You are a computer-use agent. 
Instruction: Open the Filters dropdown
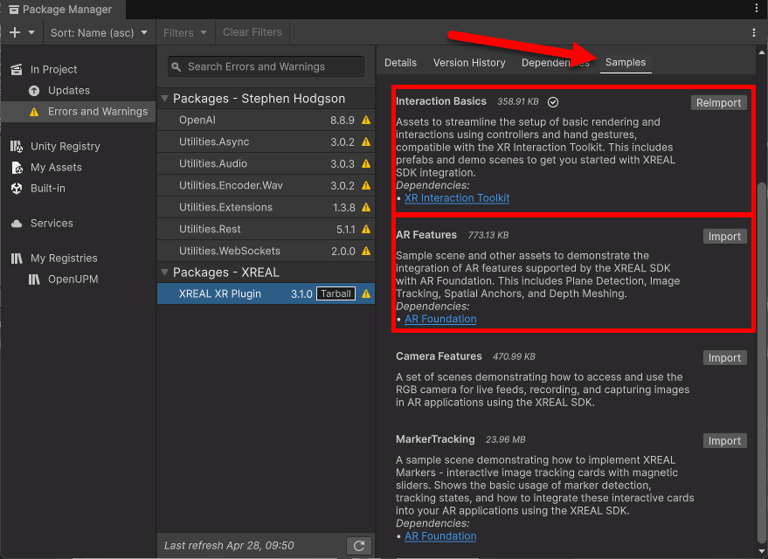coord(184,33)
